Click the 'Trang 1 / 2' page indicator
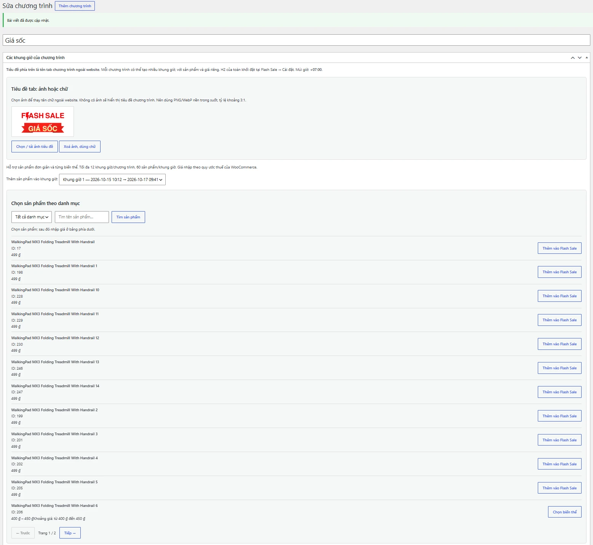593x545 pixels. 47,533
